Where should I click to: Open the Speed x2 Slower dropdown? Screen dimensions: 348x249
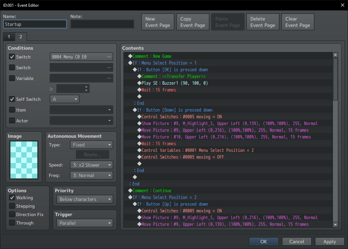(92, 165)
